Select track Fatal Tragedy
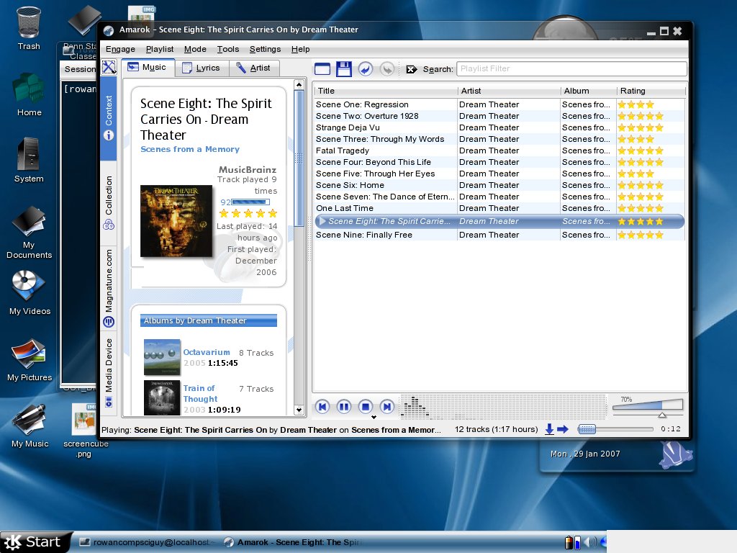 pos(342,150)
